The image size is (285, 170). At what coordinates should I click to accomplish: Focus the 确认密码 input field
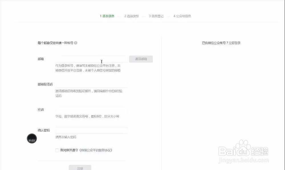[92, 130]
